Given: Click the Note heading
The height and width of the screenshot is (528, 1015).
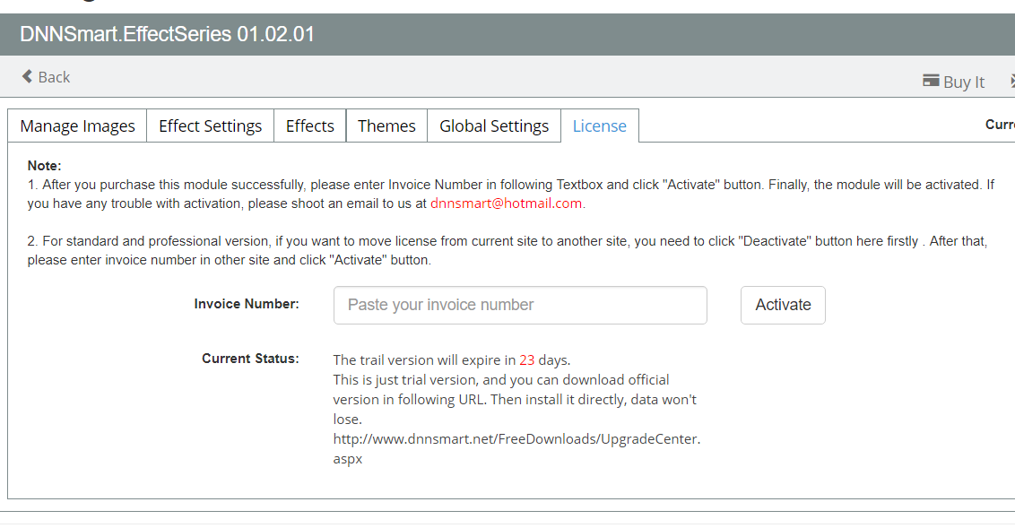Looking at the screenshot, I should [44, 166].
